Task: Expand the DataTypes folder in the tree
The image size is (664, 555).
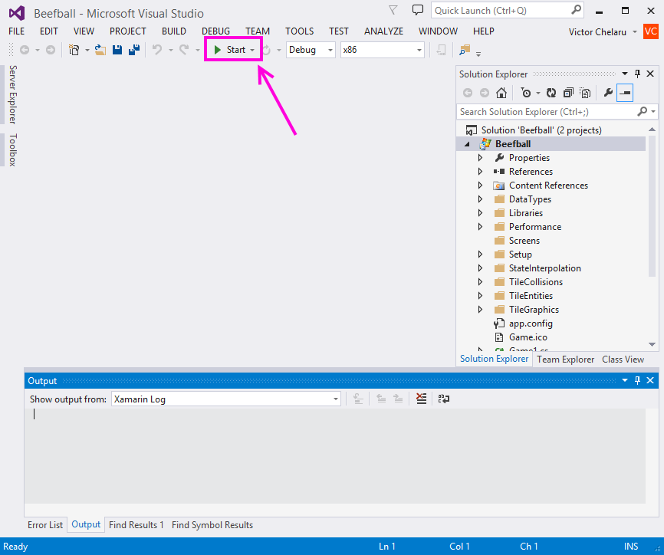Action: coord(481,199)
